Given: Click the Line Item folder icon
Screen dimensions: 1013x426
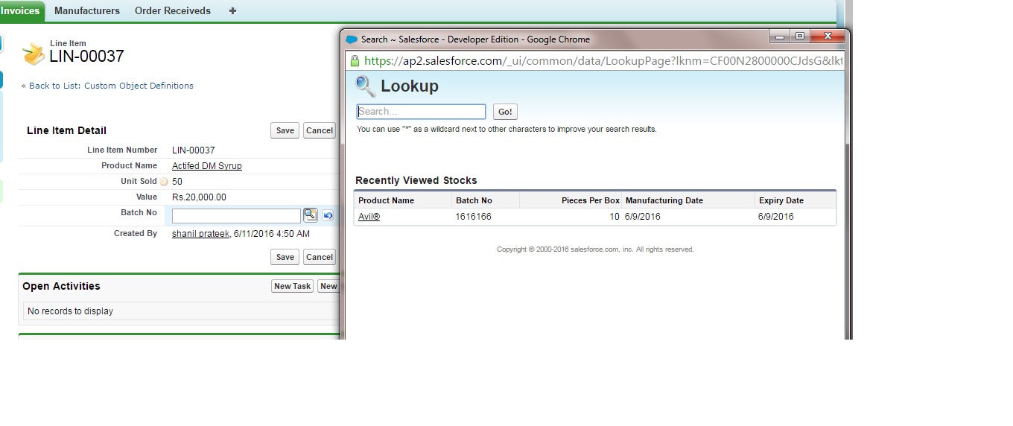Looking at the screenshot, I should (x=34, y=54).
